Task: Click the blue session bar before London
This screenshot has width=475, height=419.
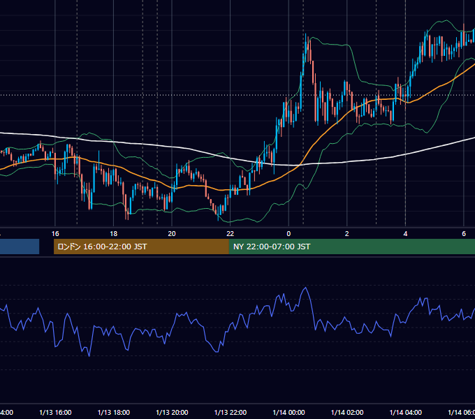Action: pyautogui.click(x=20, y=247)
